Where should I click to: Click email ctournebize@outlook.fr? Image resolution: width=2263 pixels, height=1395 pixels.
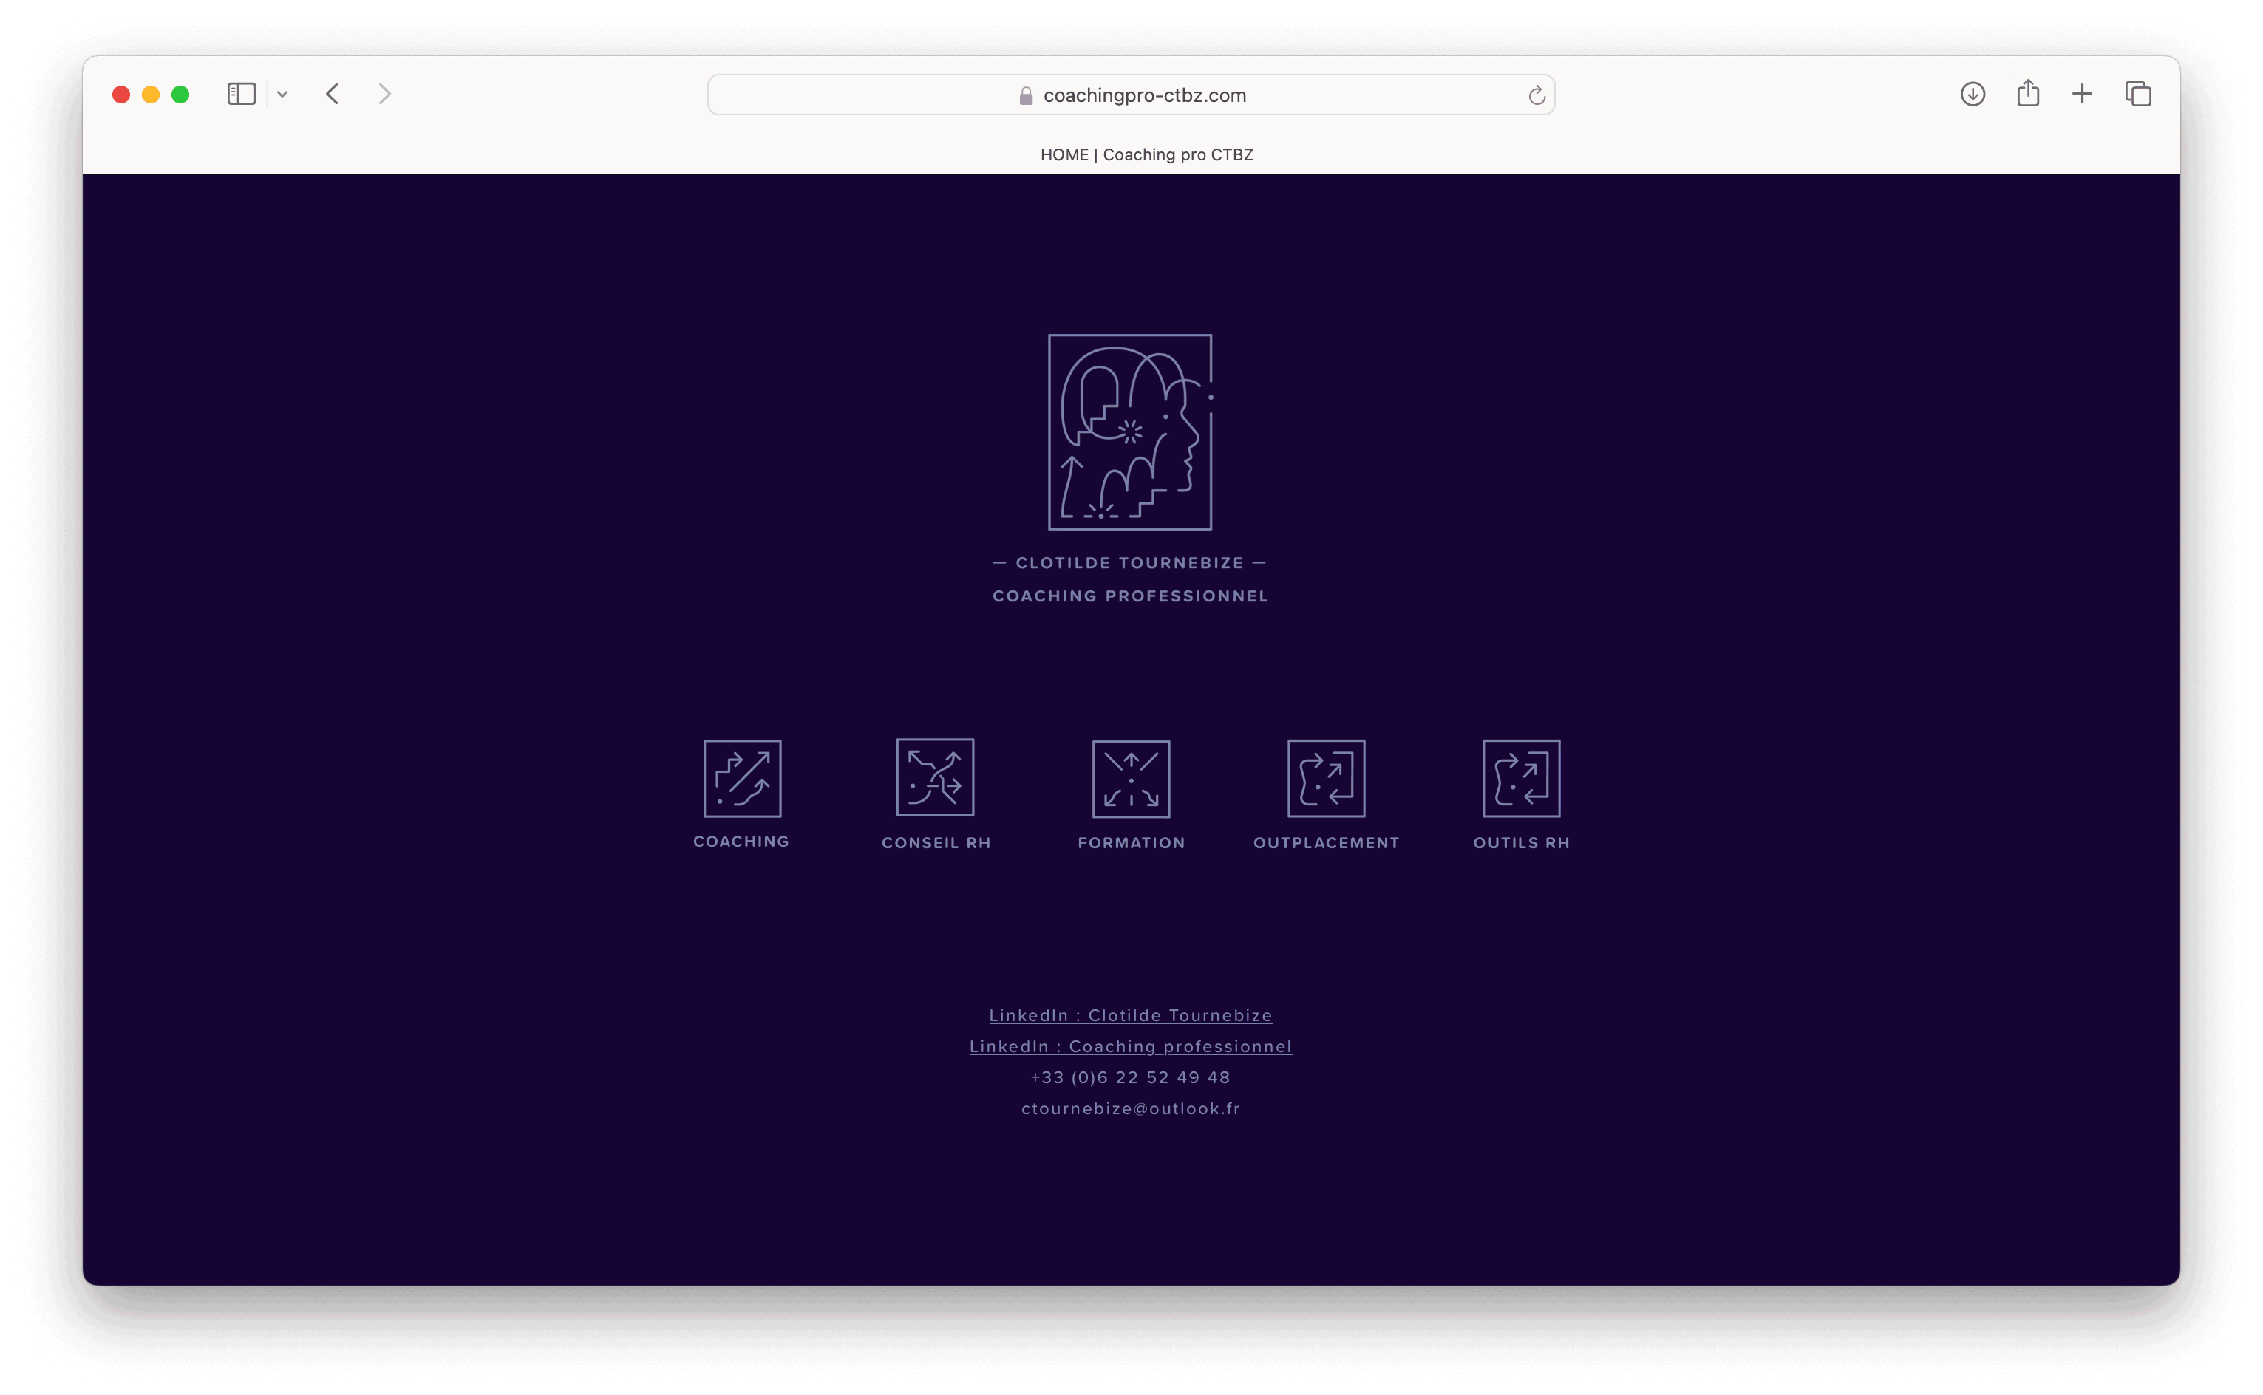click(1130, 1108)
